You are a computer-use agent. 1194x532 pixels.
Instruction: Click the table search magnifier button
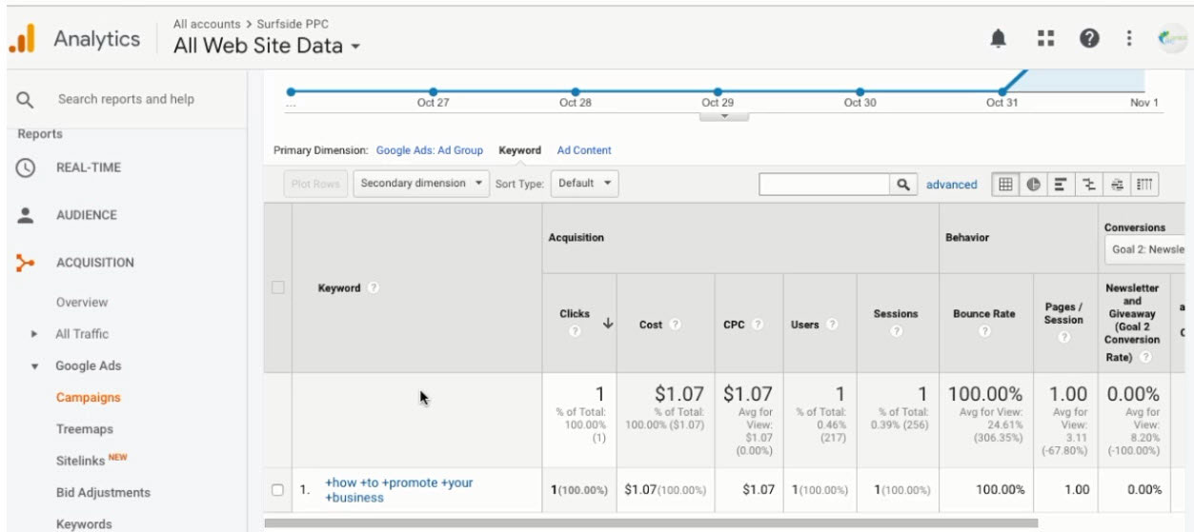coord(903,185)
